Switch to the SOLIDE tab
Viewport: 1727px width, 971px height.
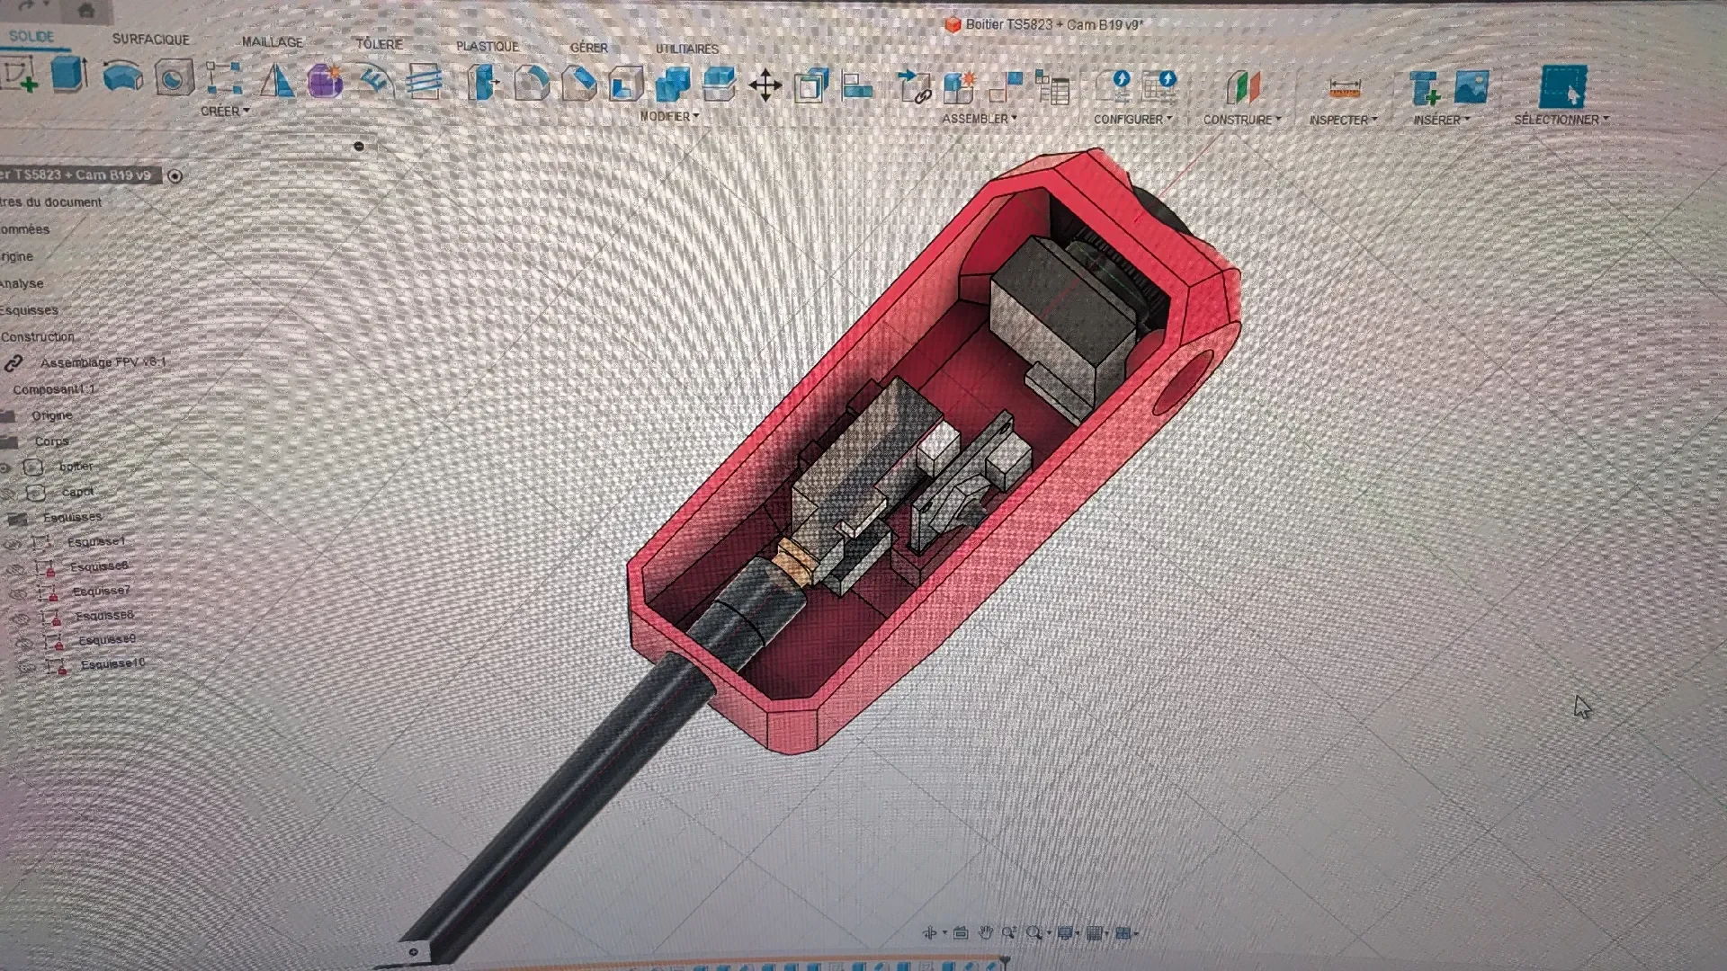pos(31,37)
